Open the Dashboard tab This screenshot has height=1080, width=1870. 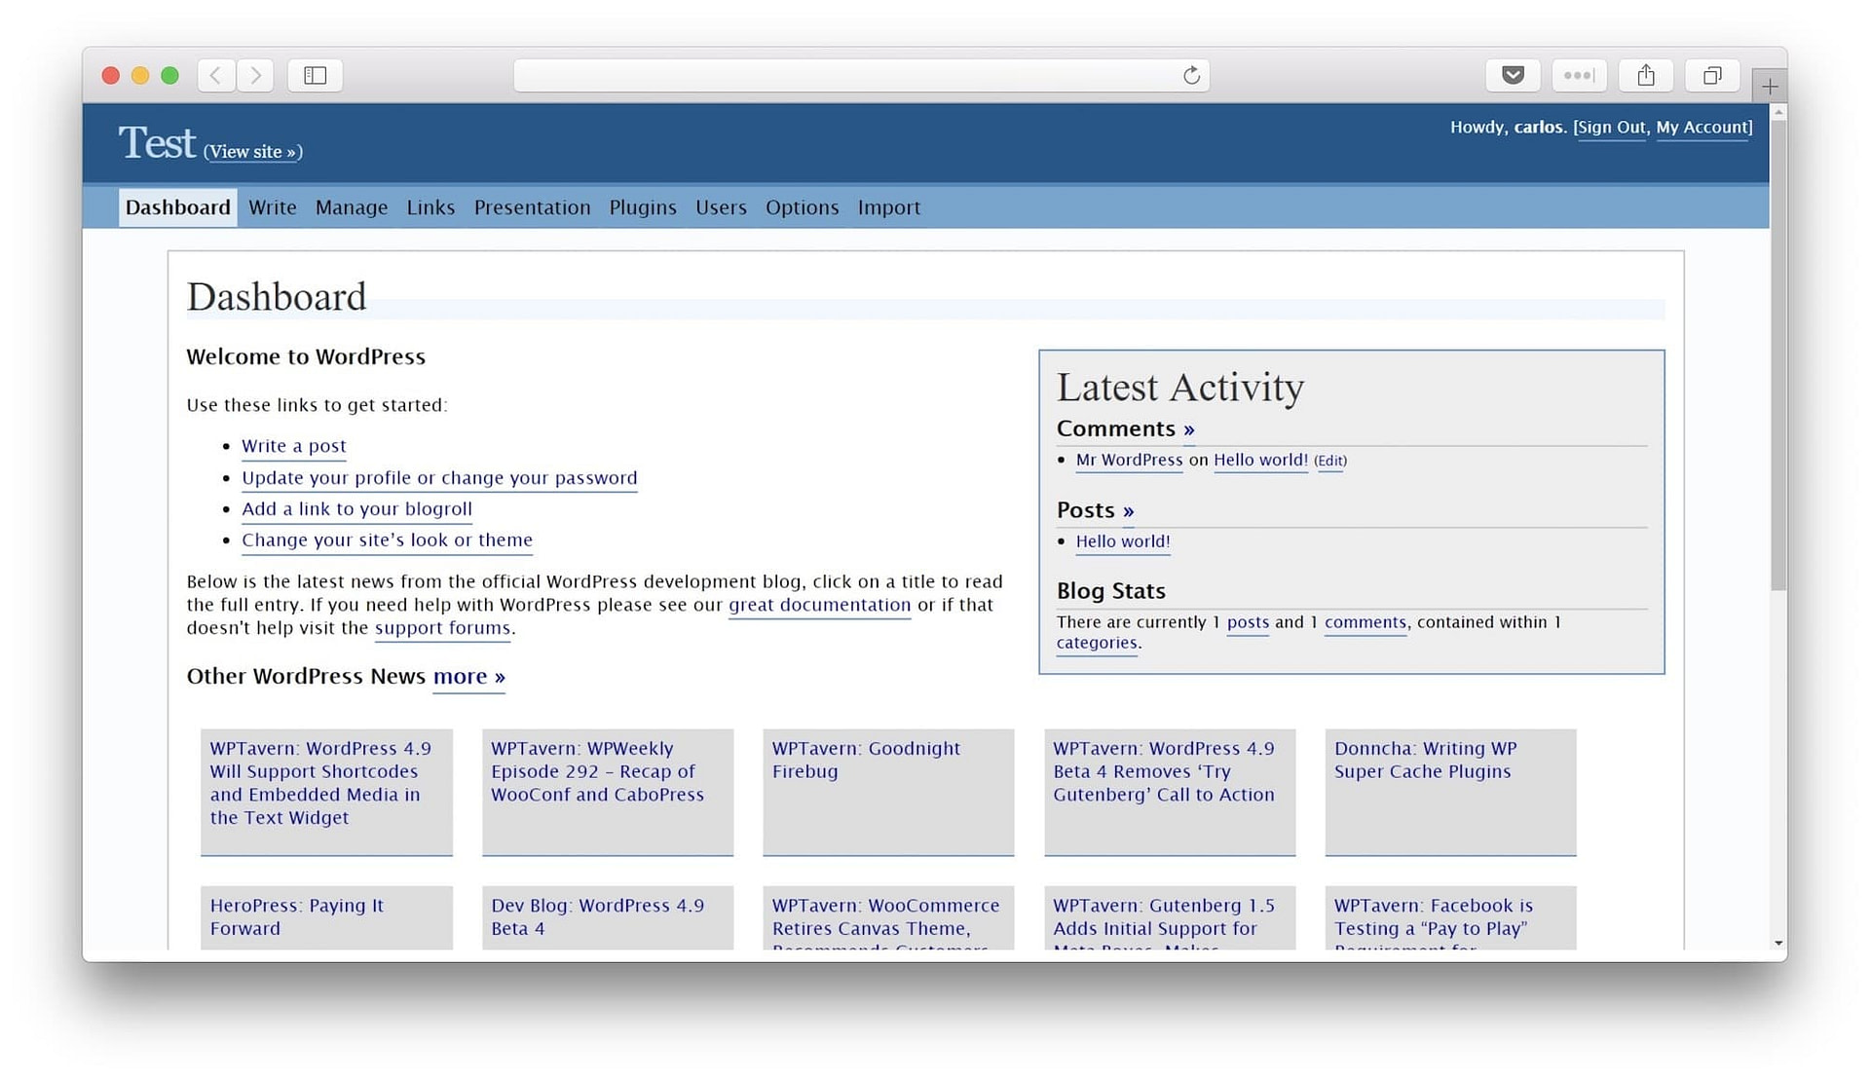click(178, 207)
